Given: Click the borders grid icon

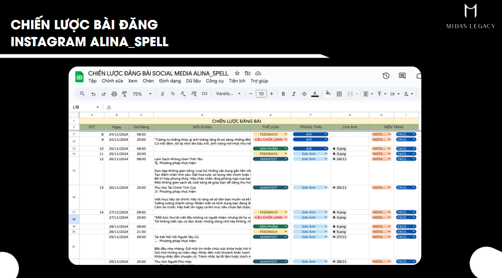Looking at the screenshot, I should click(x=339, y=94).
